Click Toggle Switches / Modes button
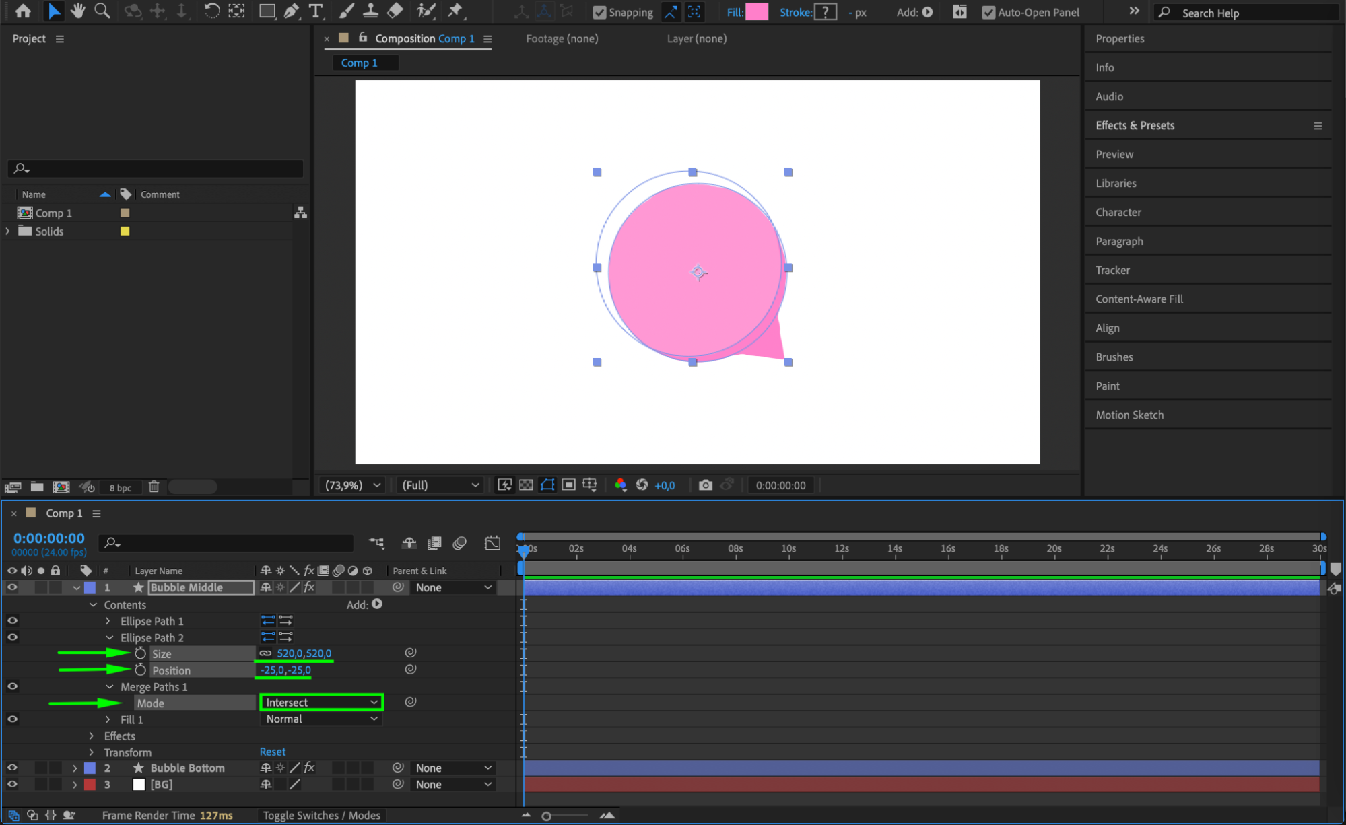Viewport: 1346px width, 825px height. (x=321, y=815)
